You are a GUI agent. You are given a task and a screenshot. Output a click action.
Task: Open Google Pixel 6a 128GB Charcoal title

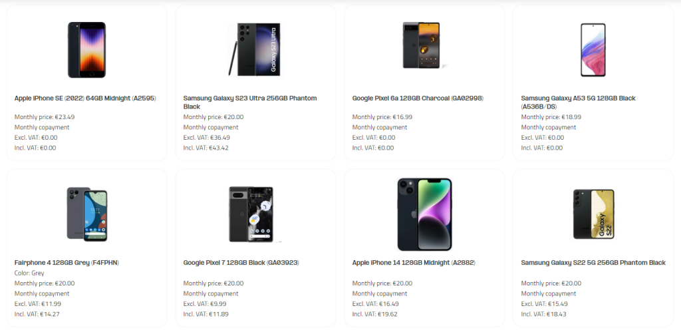(418, 98)
